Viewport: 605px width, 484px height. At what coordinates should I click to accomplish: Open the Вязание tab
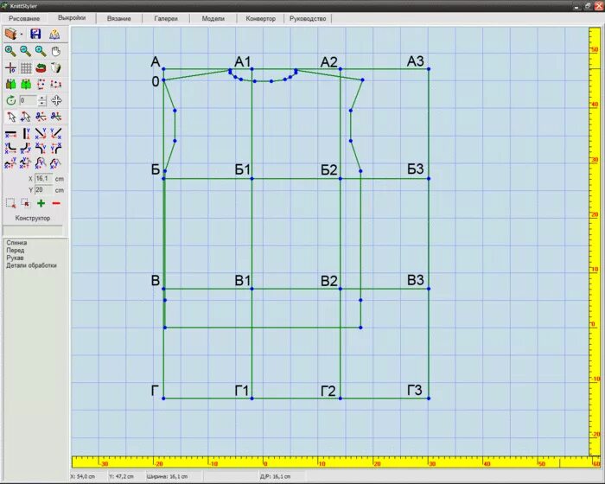pyautogui.click(x=119, y=18)
